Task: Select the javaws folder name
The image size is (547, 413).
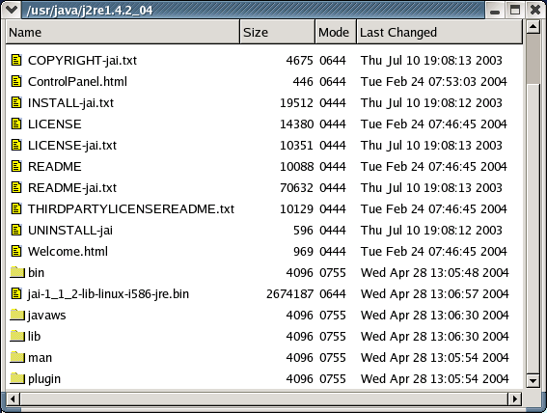Action: coord(46,316)
